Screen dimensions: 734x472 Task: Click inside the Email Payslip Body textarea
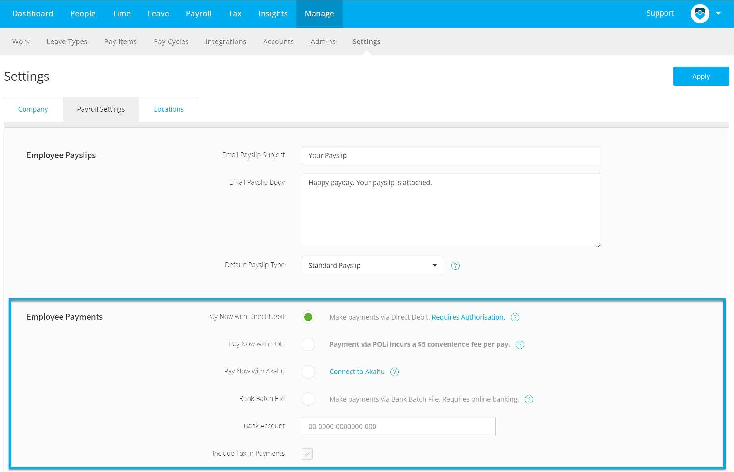(451, 210)
